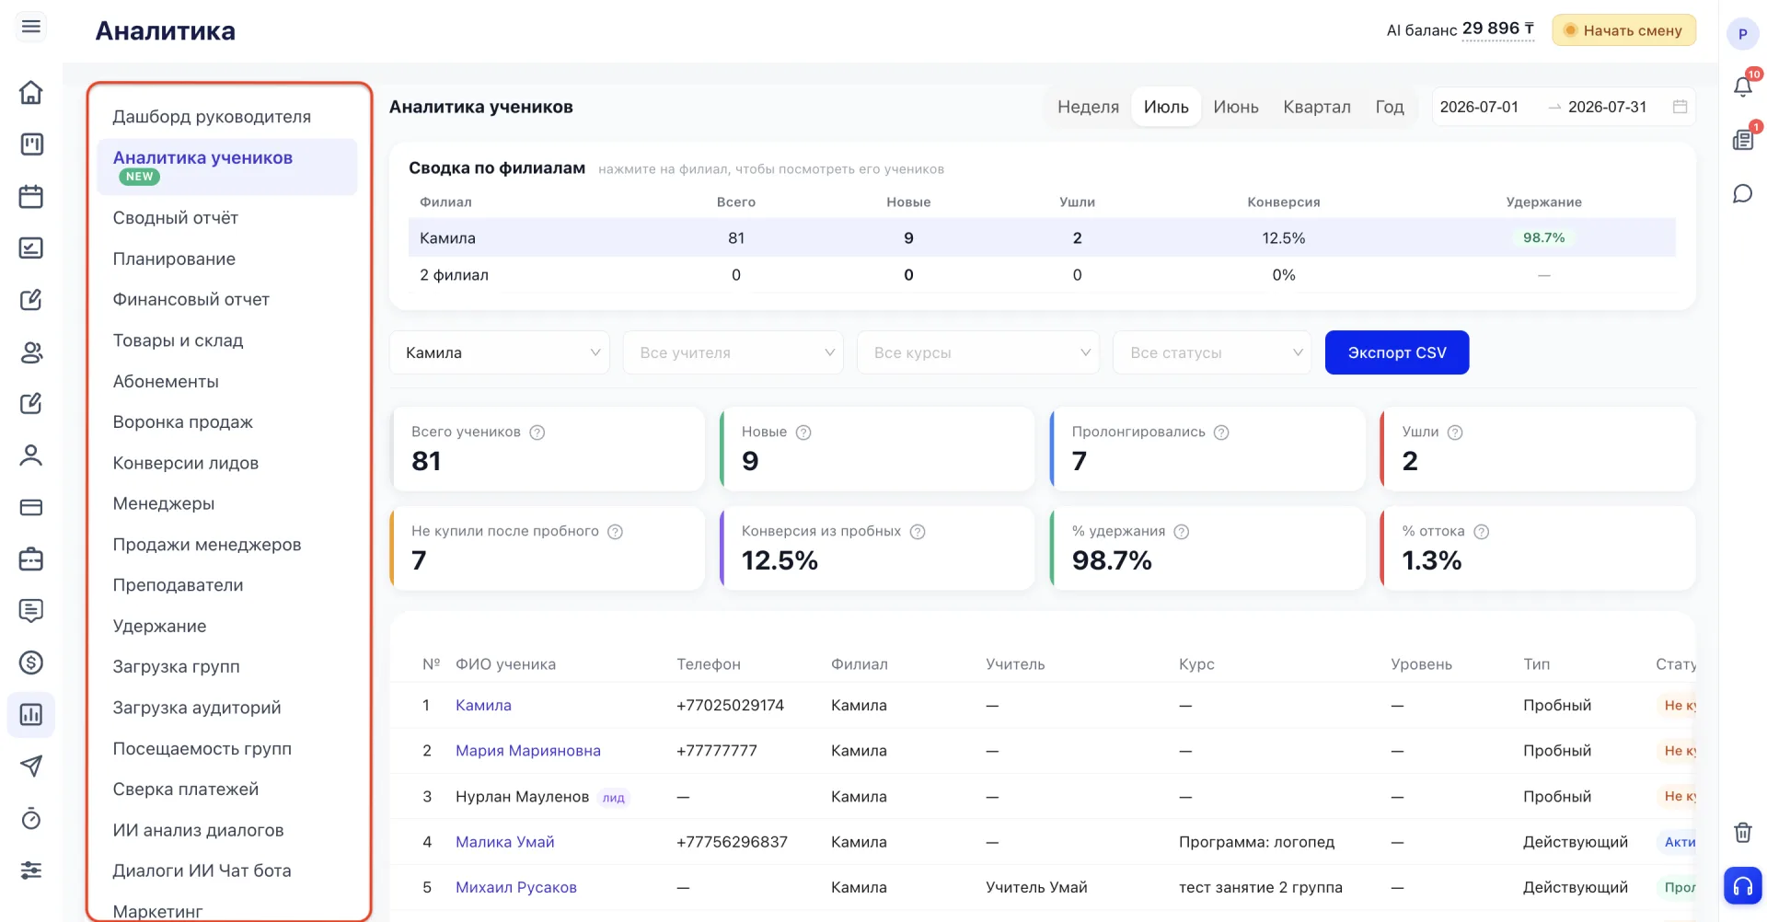Click the chat bubble icon
Screen dimensions: 1767x922
(1742, 193)
